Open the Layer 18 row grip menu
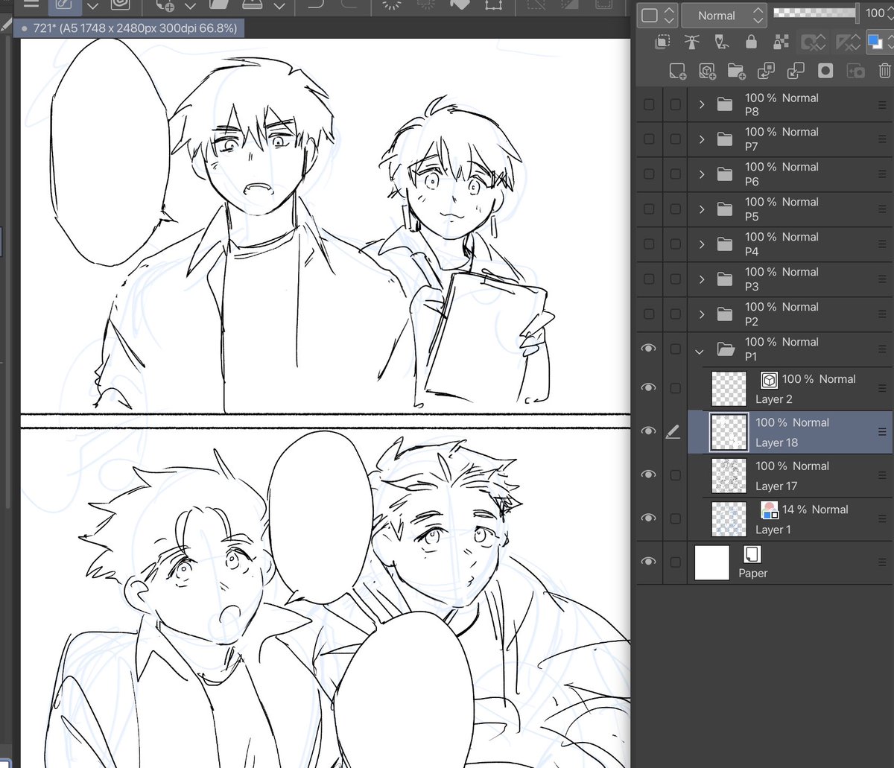The height and width of the screenshot is (768, 894). pos(882,432)
